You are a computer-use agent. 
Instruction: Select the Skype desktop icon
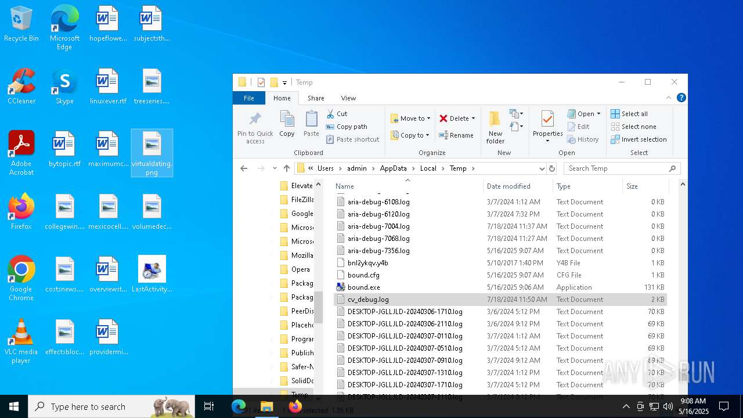pyautogui.click(x=64, y=87)
